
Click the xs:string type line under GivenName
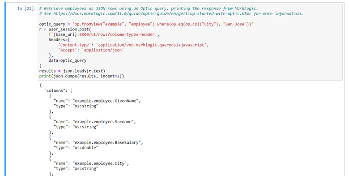pos(76,106)
